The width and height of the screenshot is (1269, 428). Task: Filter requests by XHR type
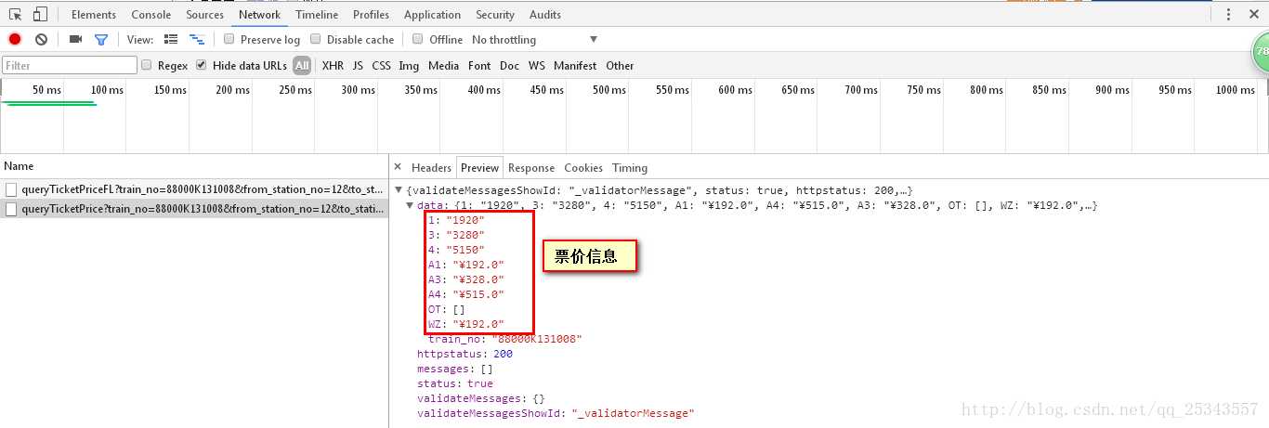[x=333, y=65]
